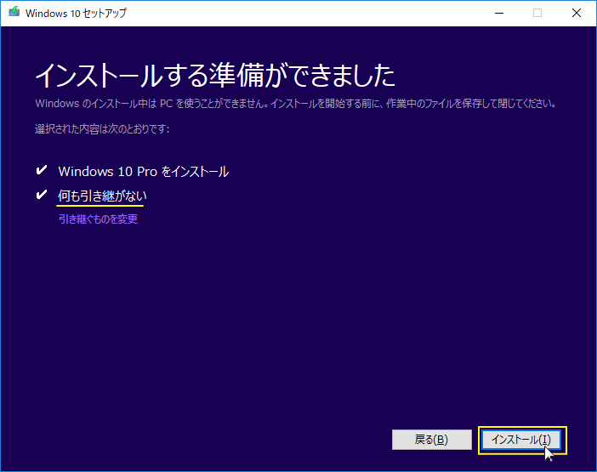Click the checkmark beside 何も引き継がない
Image resolution: width=597 pixels, height=472 pixels.
click(41, 195)
